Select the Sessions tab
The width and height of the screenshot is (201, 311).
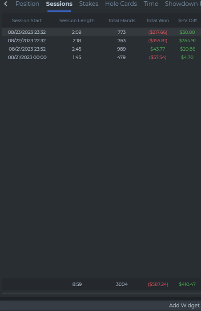pyautogui.click(x=59, y=4)
